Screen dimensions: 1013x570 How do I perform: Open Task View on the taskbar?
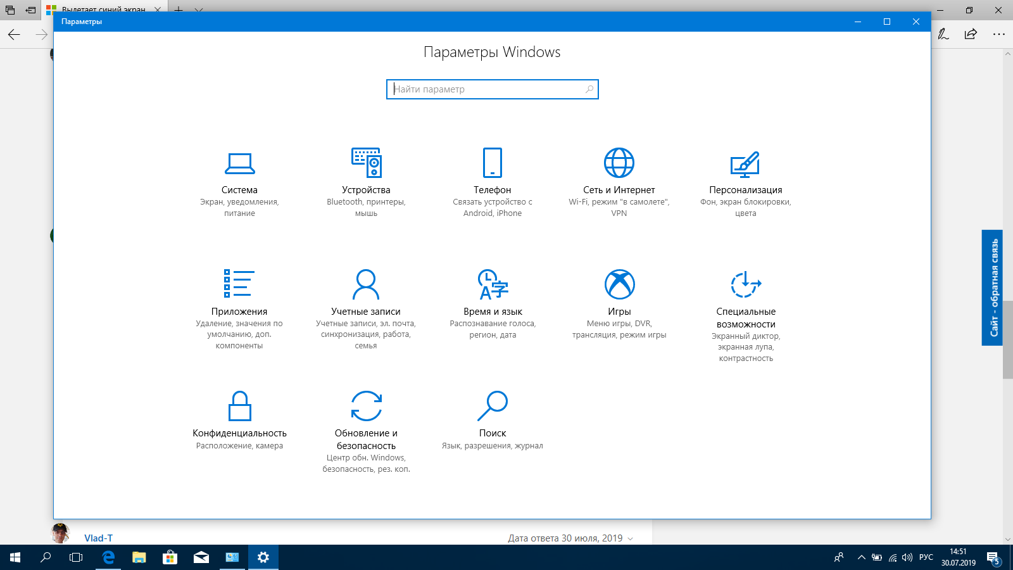(x=76, y=557)
